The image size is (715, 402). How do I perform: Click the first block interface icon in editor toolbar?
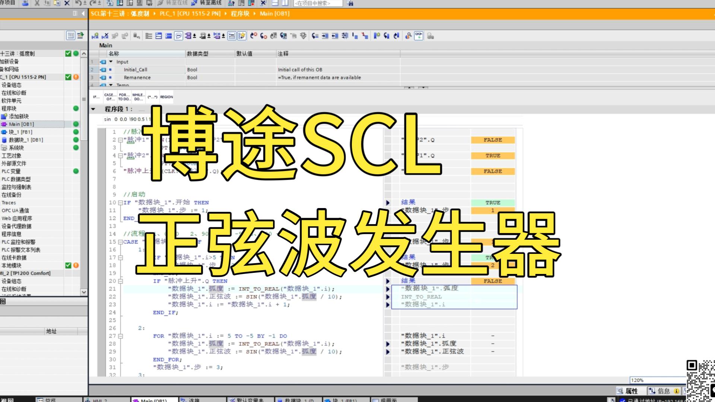pos(95,36)
